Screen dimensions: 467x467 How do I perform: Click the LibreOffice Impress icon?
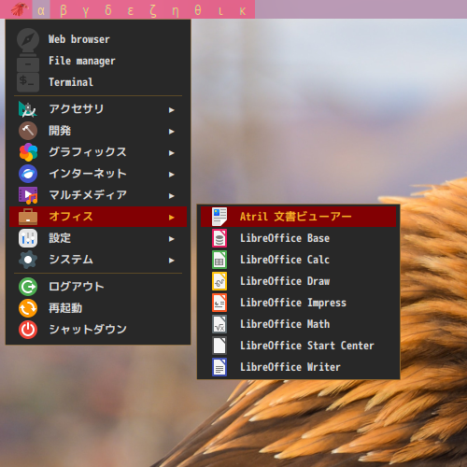pyautogui.click(x=219, y=303)
